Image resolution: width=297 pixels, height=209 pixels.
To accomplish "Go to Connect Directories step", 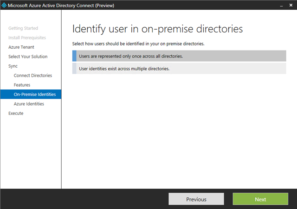I will tap(33, 76).
